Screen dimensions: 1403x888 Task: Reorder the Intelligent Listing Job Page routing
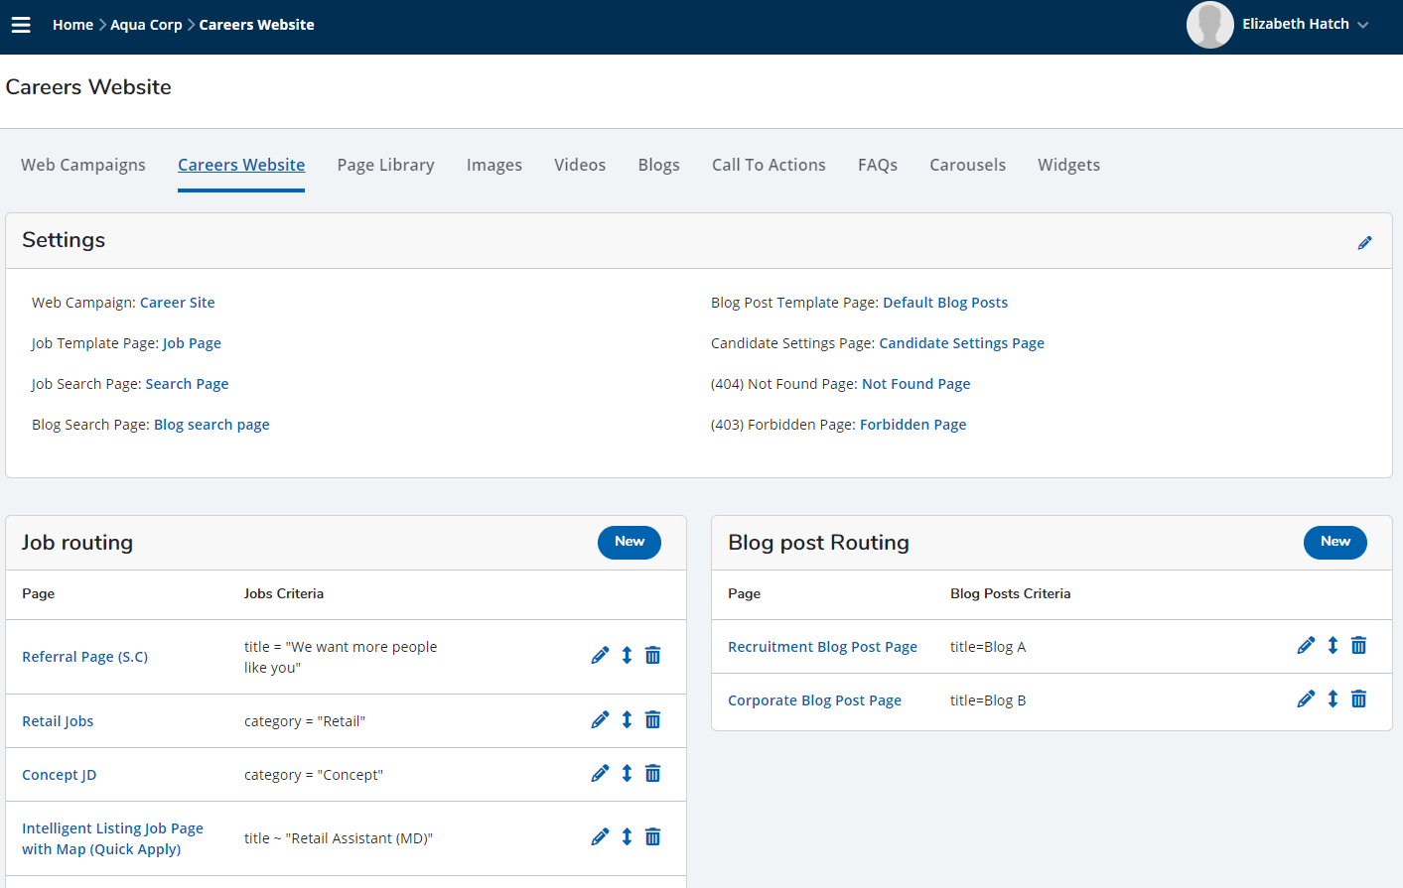click(626, 836)
